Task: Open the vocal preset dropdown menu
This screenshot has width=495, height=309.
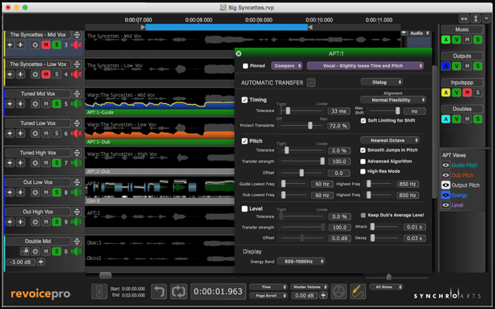Action: pos(365,66)
